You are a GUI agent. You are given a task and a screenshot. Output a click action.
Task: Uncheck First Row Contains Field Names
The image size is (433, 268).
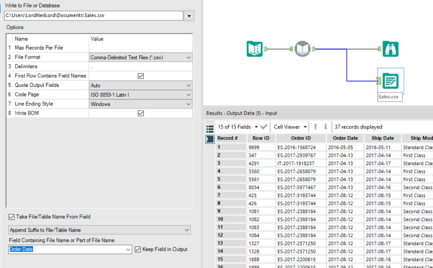141,75
